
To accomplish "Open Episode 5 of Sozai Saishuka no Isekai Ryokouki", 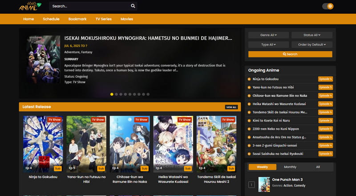I will tap(325, 154).
